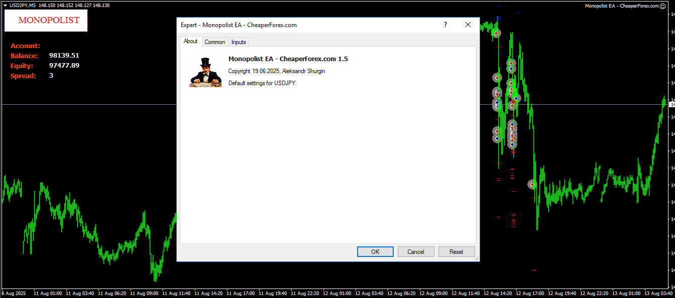Switch to the Common tab
Viewport: 675px width, 298px height.
point(215,42)
